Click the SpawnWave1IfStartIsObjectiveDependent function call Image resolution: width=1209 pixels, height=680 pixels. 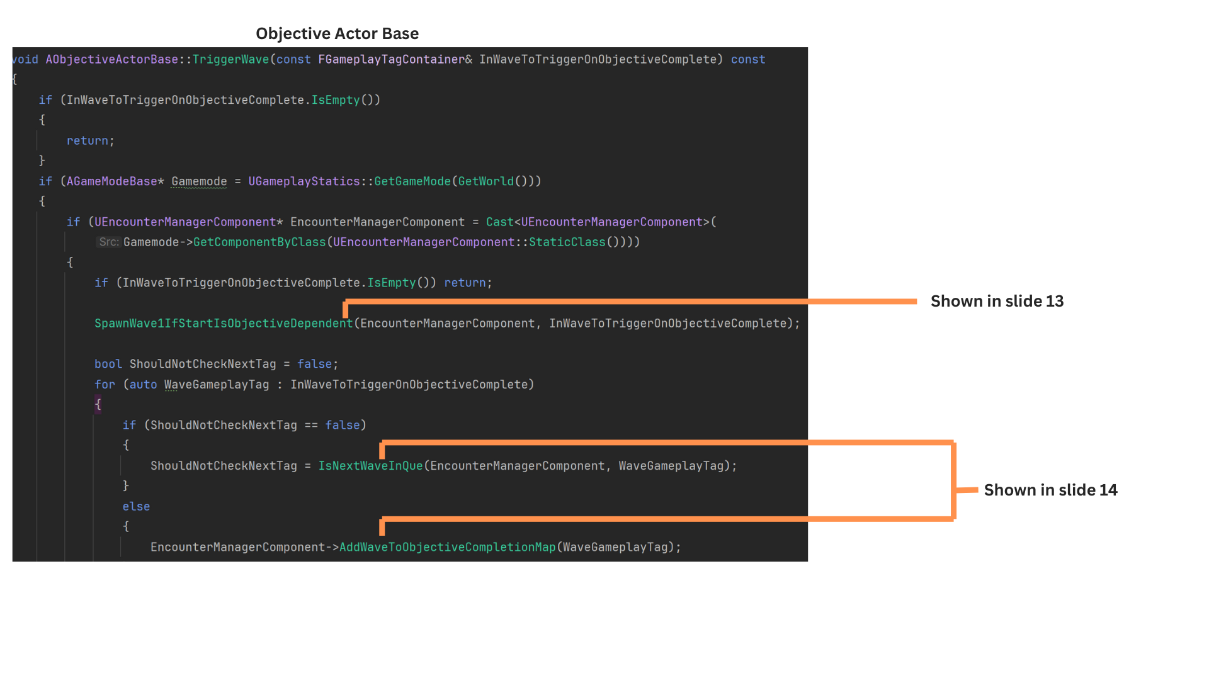click(224, 324)
